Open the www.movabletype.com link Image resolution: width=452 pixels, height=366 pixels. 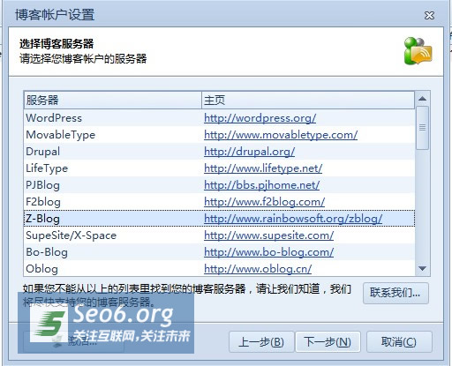281,135
